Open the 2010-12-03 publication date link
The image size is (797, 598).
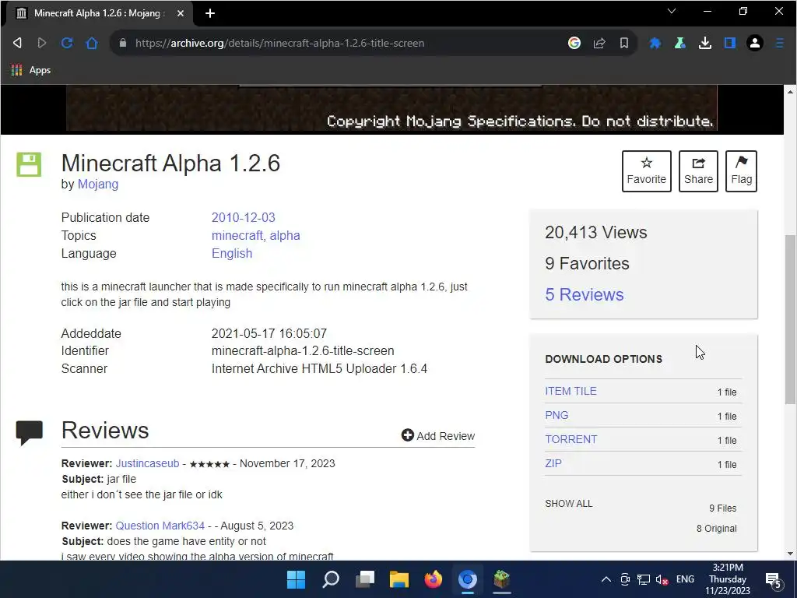pos(244,218)
